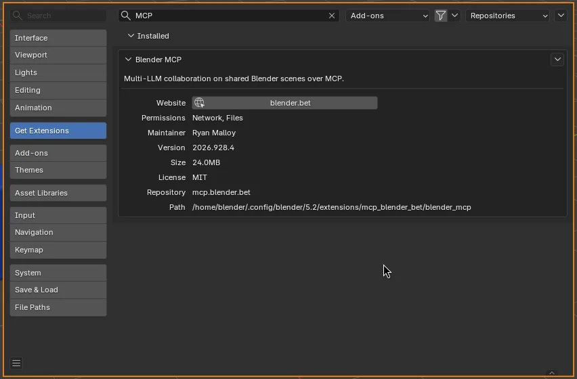Open the Add-ons type dropdown
This screenshot has width=577, height=379.
pos(387,16)
